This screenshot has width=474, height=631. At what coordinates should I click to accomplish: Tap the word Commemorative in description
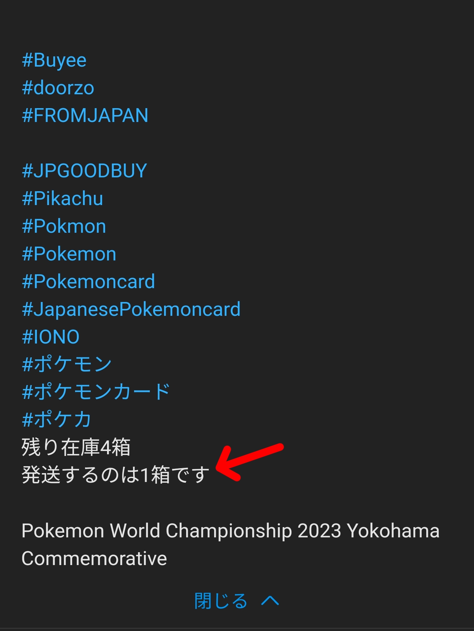[94, 559]
